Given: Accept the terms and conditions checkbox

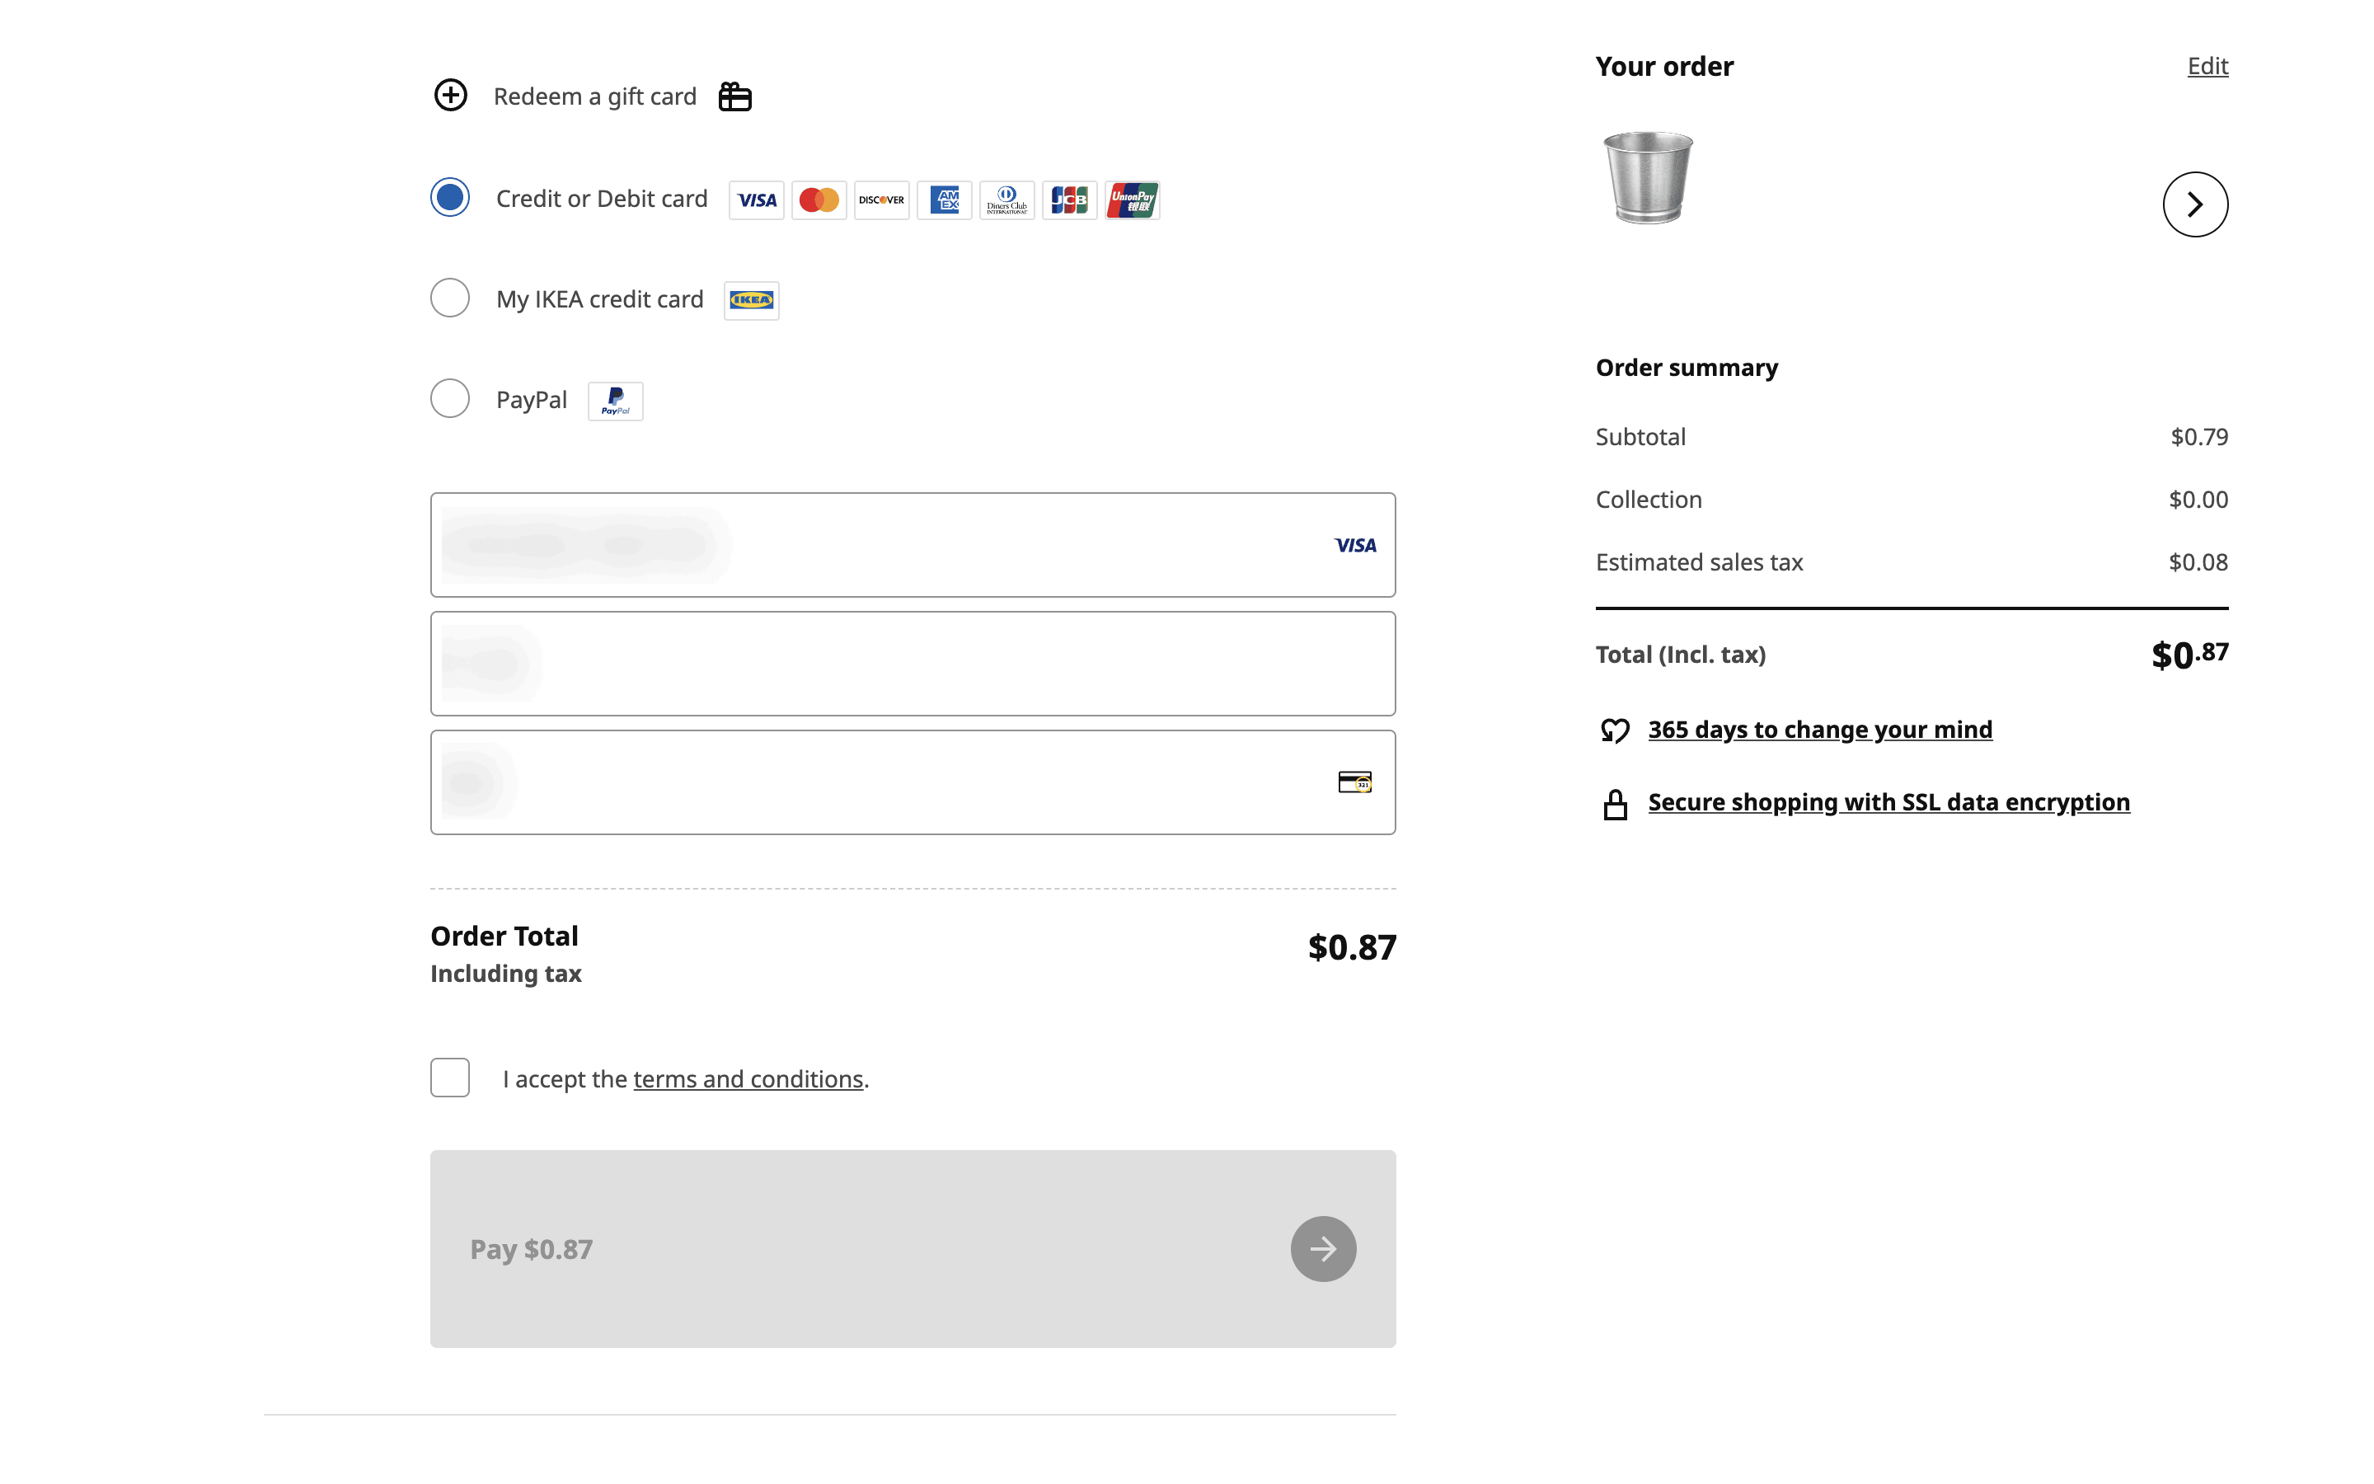Looking at the screenshot, I should click(450, 1078).
